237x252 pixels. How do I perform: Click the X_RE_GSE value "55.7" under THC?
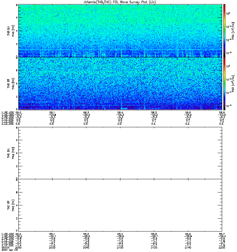[x=222, y=234]
